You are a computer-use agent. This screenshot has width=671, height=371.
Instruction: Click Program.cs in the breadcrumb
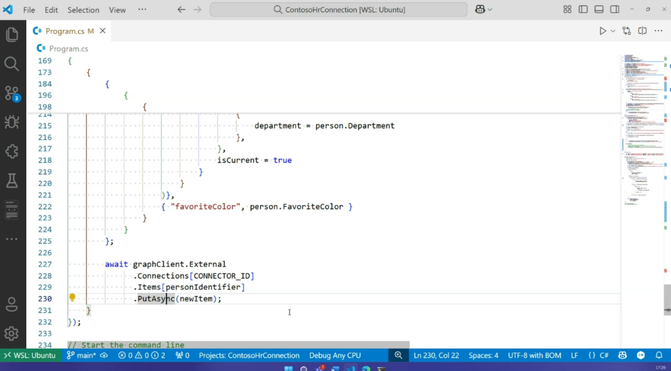(68, 49)
